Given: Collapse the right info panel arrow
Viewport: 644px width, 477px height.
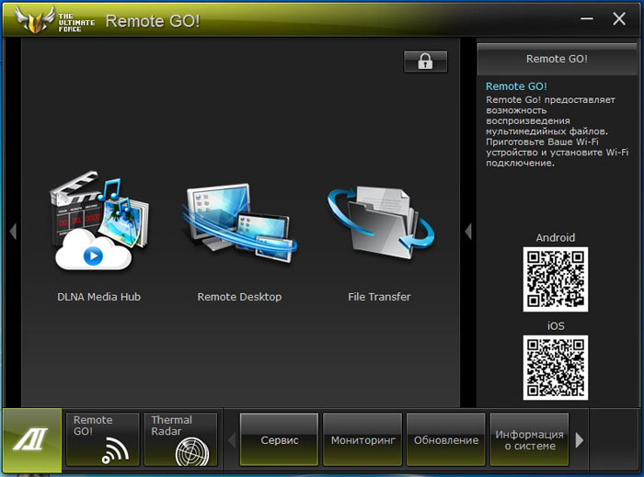Looking at the screenshot, I should tap(468, 232).
